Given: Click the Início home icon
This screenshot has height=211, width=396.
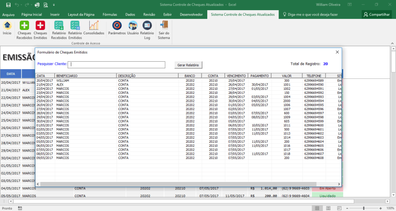Looking at the screenshot, I should tap(7, 26).
